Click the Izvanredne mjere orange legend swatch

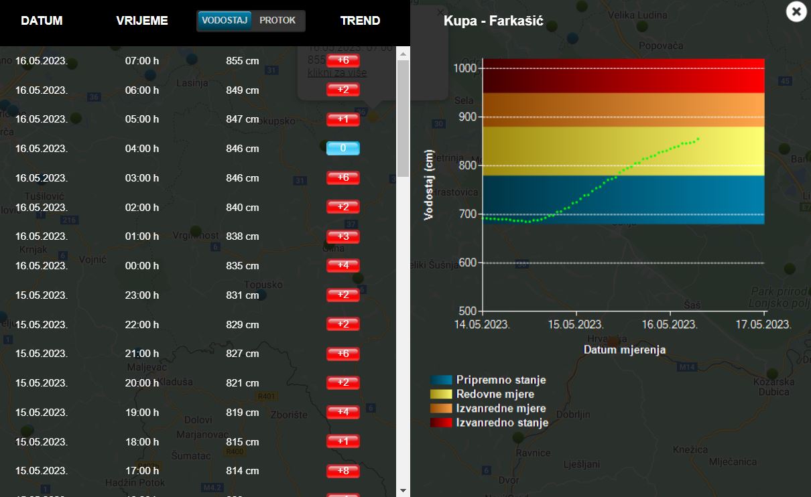point(441,409)
